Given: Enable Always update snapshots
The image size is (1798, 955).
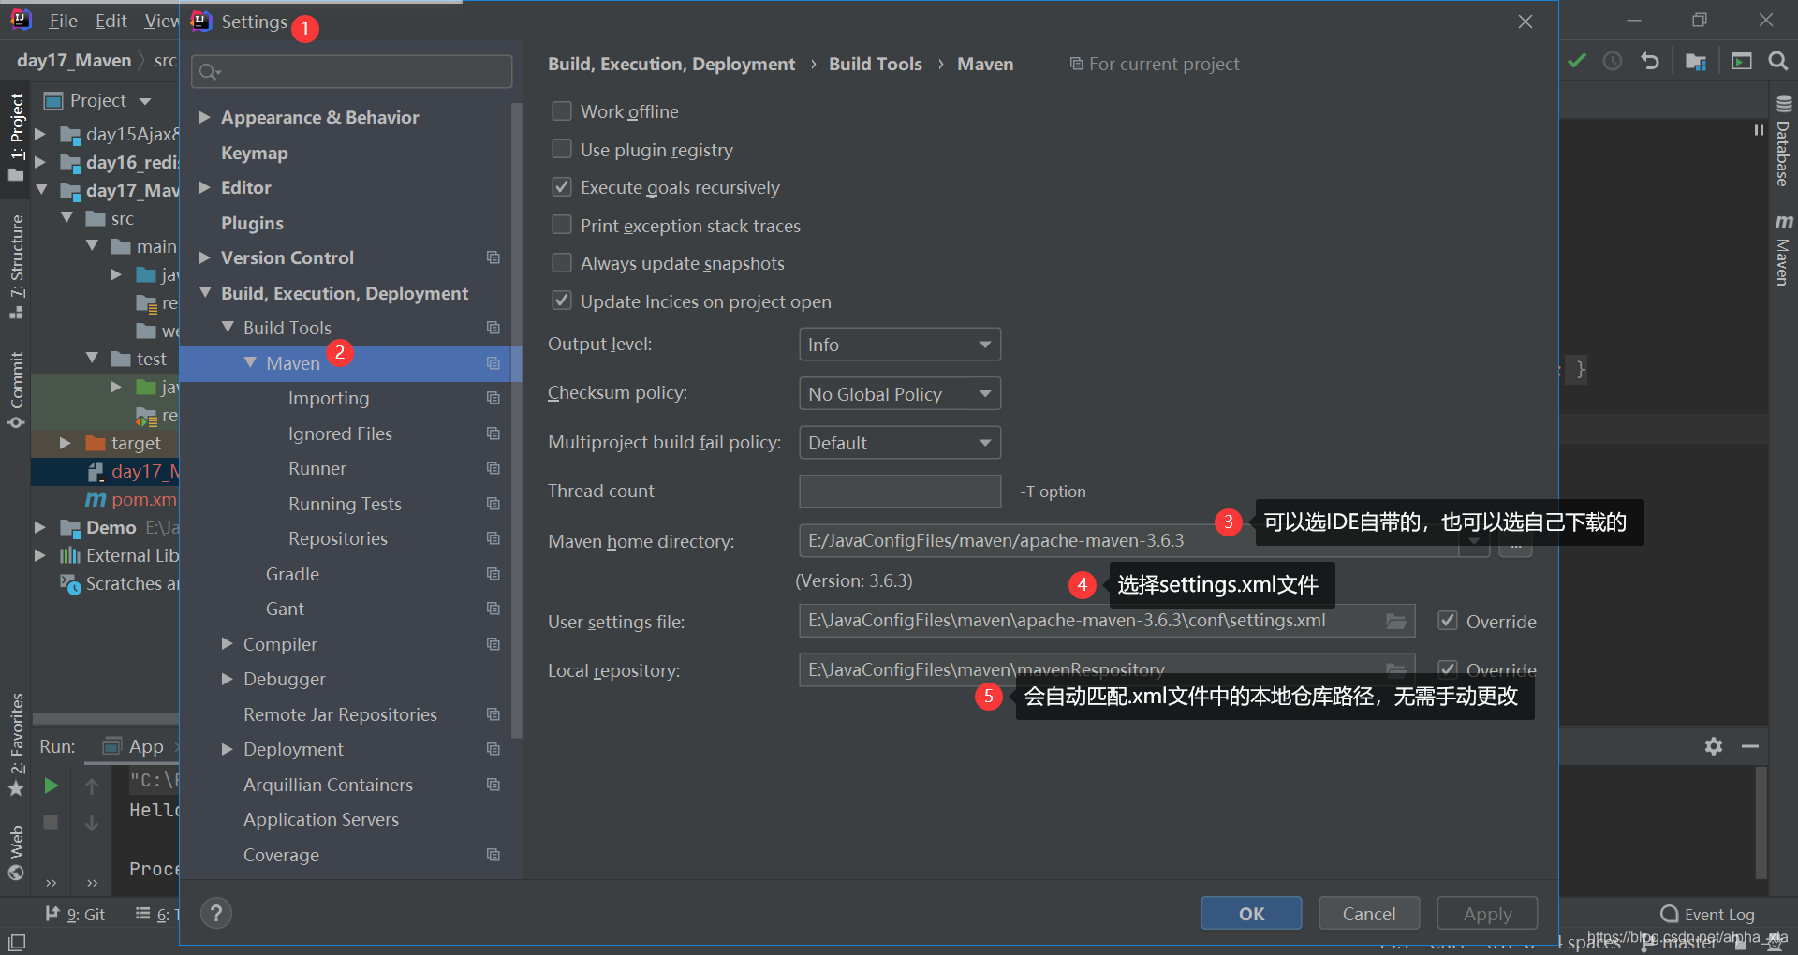Looking at the screenshot, I should coord(562,263).
